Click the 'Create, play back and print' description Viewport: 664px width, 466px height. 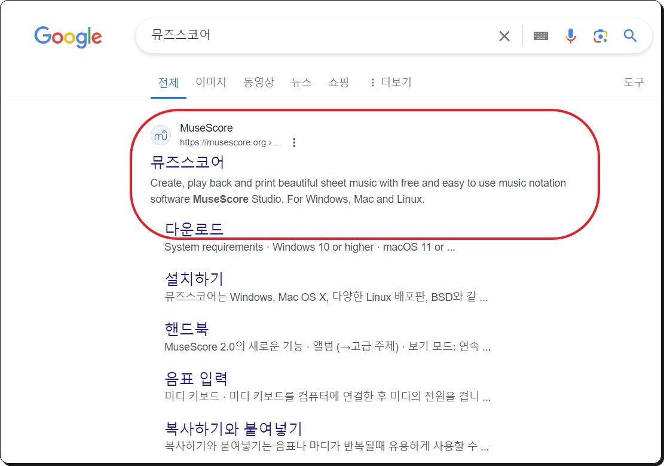pos(358,191)
